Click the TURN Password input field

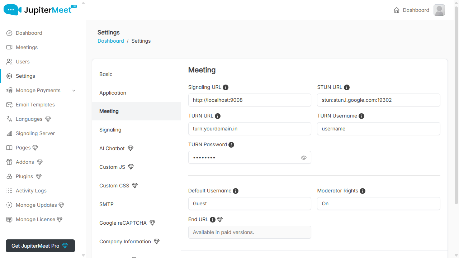coord(250,157)
